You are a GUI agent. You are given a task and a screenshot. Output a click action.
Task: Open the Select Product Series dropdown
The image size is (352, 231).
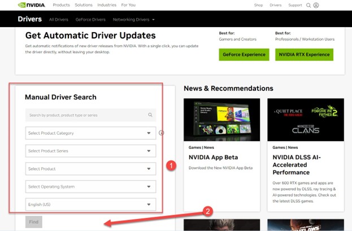(x=90, y=151)
